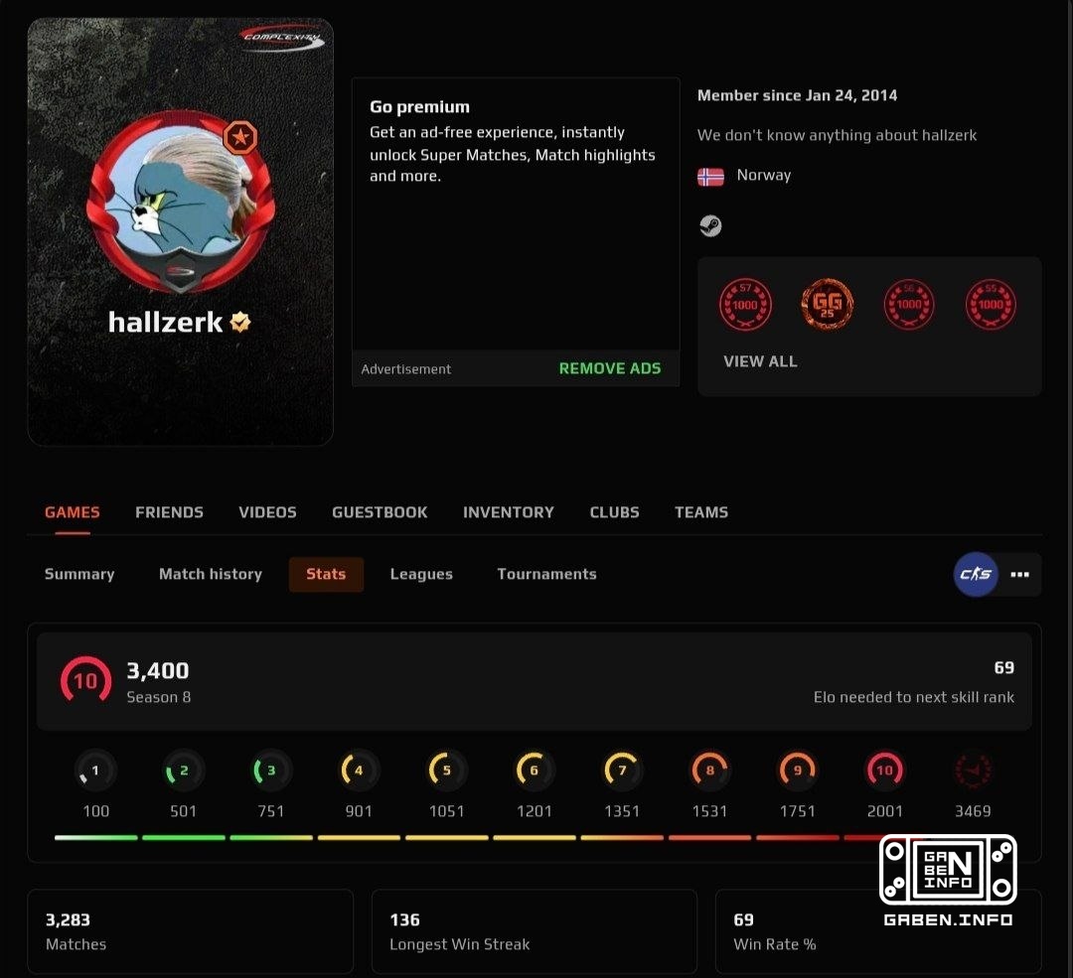Select the Tournaments sub-tab
Screen dimensions: 1073x978
click(x=546, y=574)
